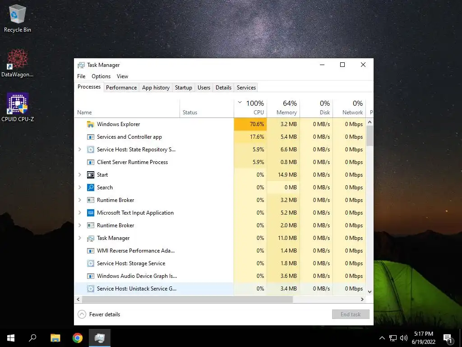Launch the DataWagon desktop shortcut
The image size is (462, 347).
coord(18,63)
